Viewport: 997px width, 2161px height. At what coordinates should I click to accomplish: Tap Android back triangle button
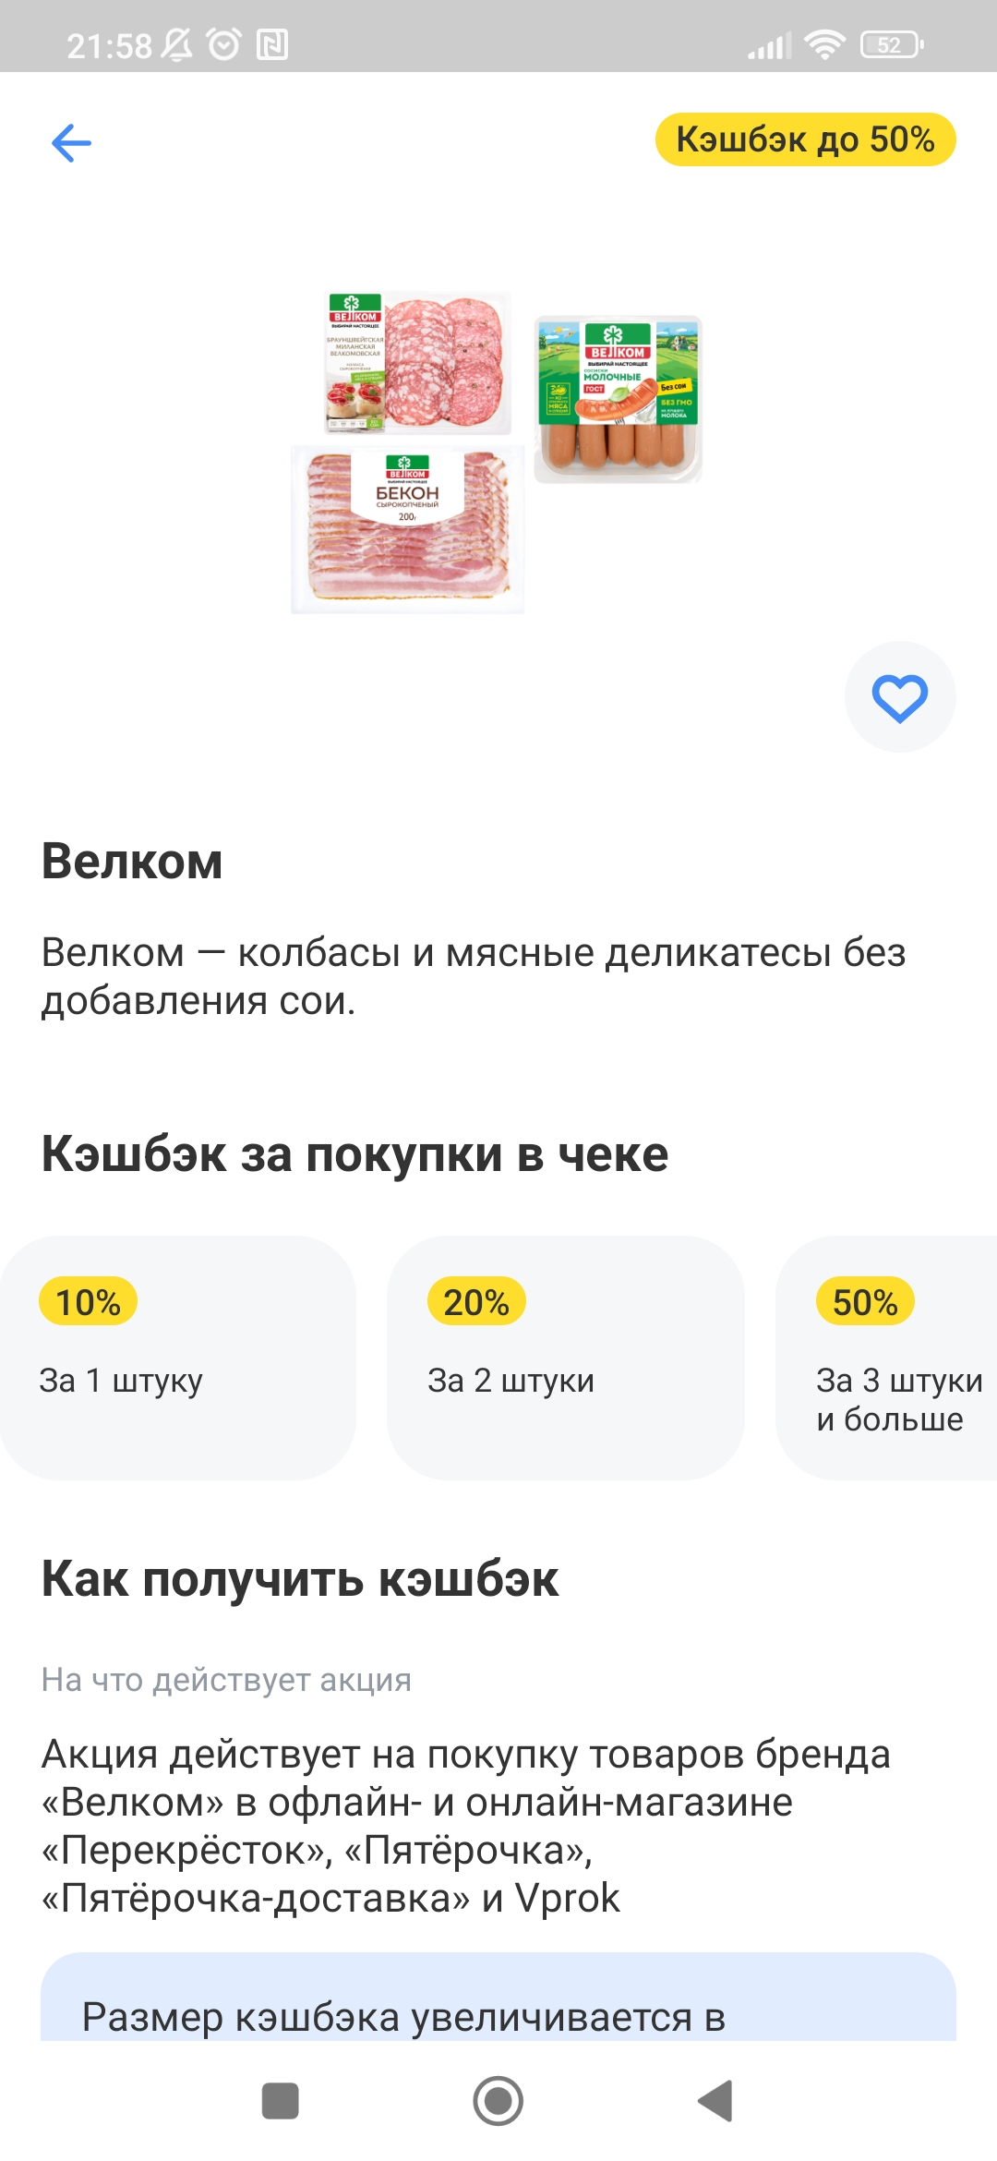(x=715, y=2101)
